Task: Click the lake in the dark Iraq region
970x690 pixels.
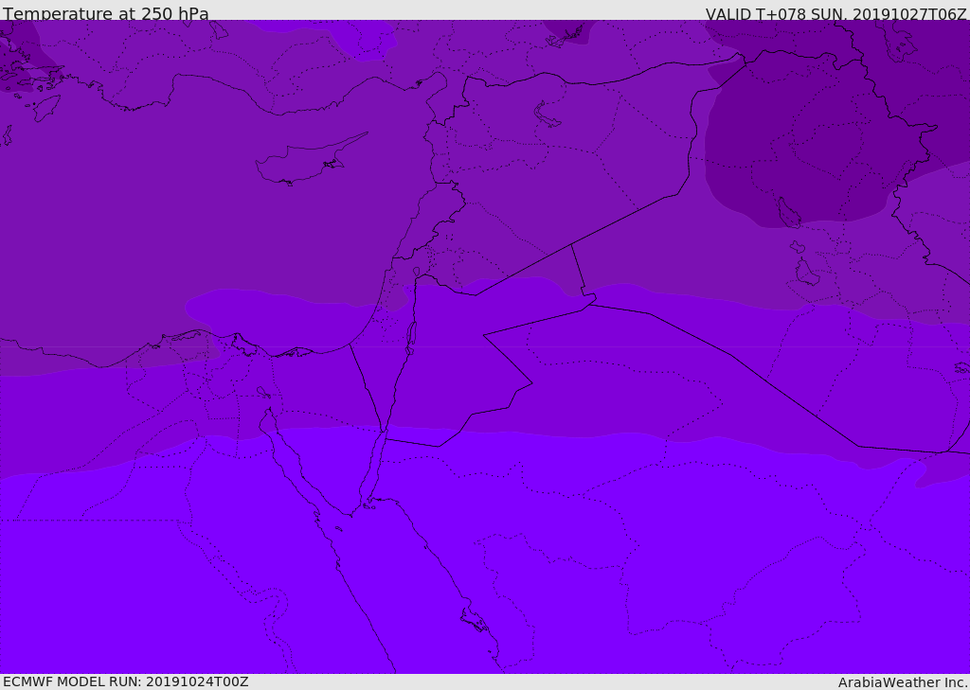Action: point(789,213)
